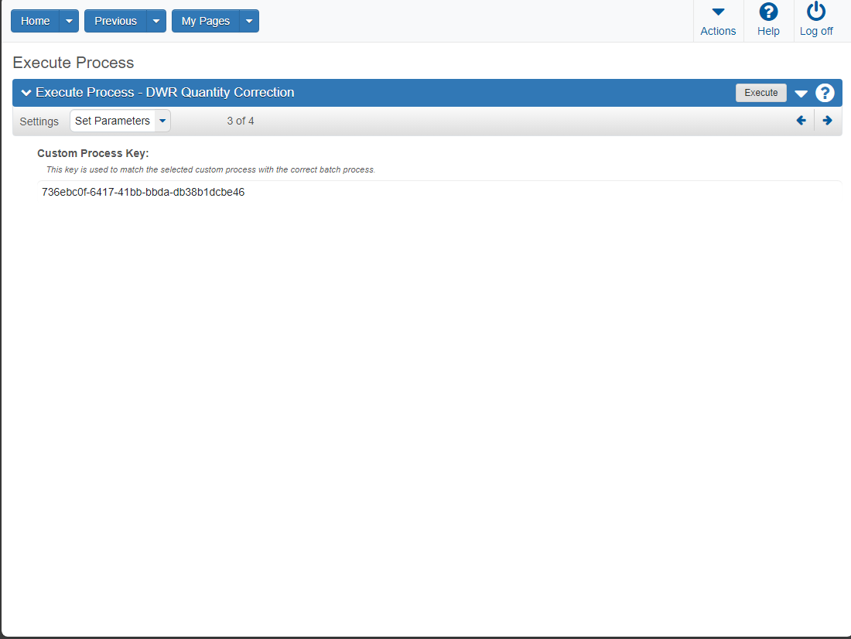This screenshot has height=639, width=851.
Task: Click the Log off power icon
Action: pos(815,12)
